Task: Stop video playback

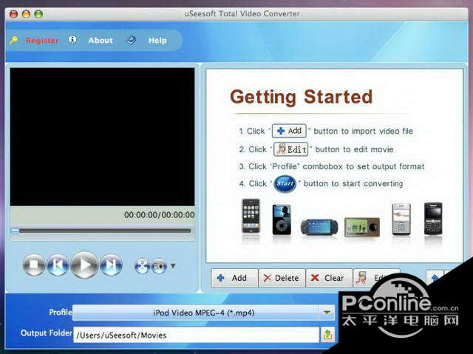Action: [x=34, y=265]
